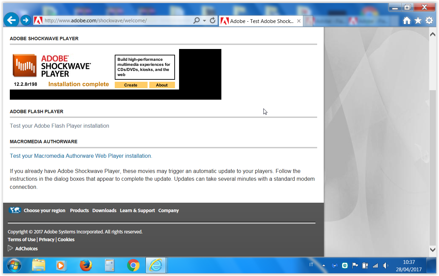Open the Home page icon

coord(407,21)
